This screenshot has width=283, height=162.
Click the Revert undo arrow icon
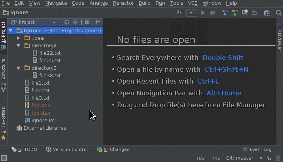click(255, 13)
